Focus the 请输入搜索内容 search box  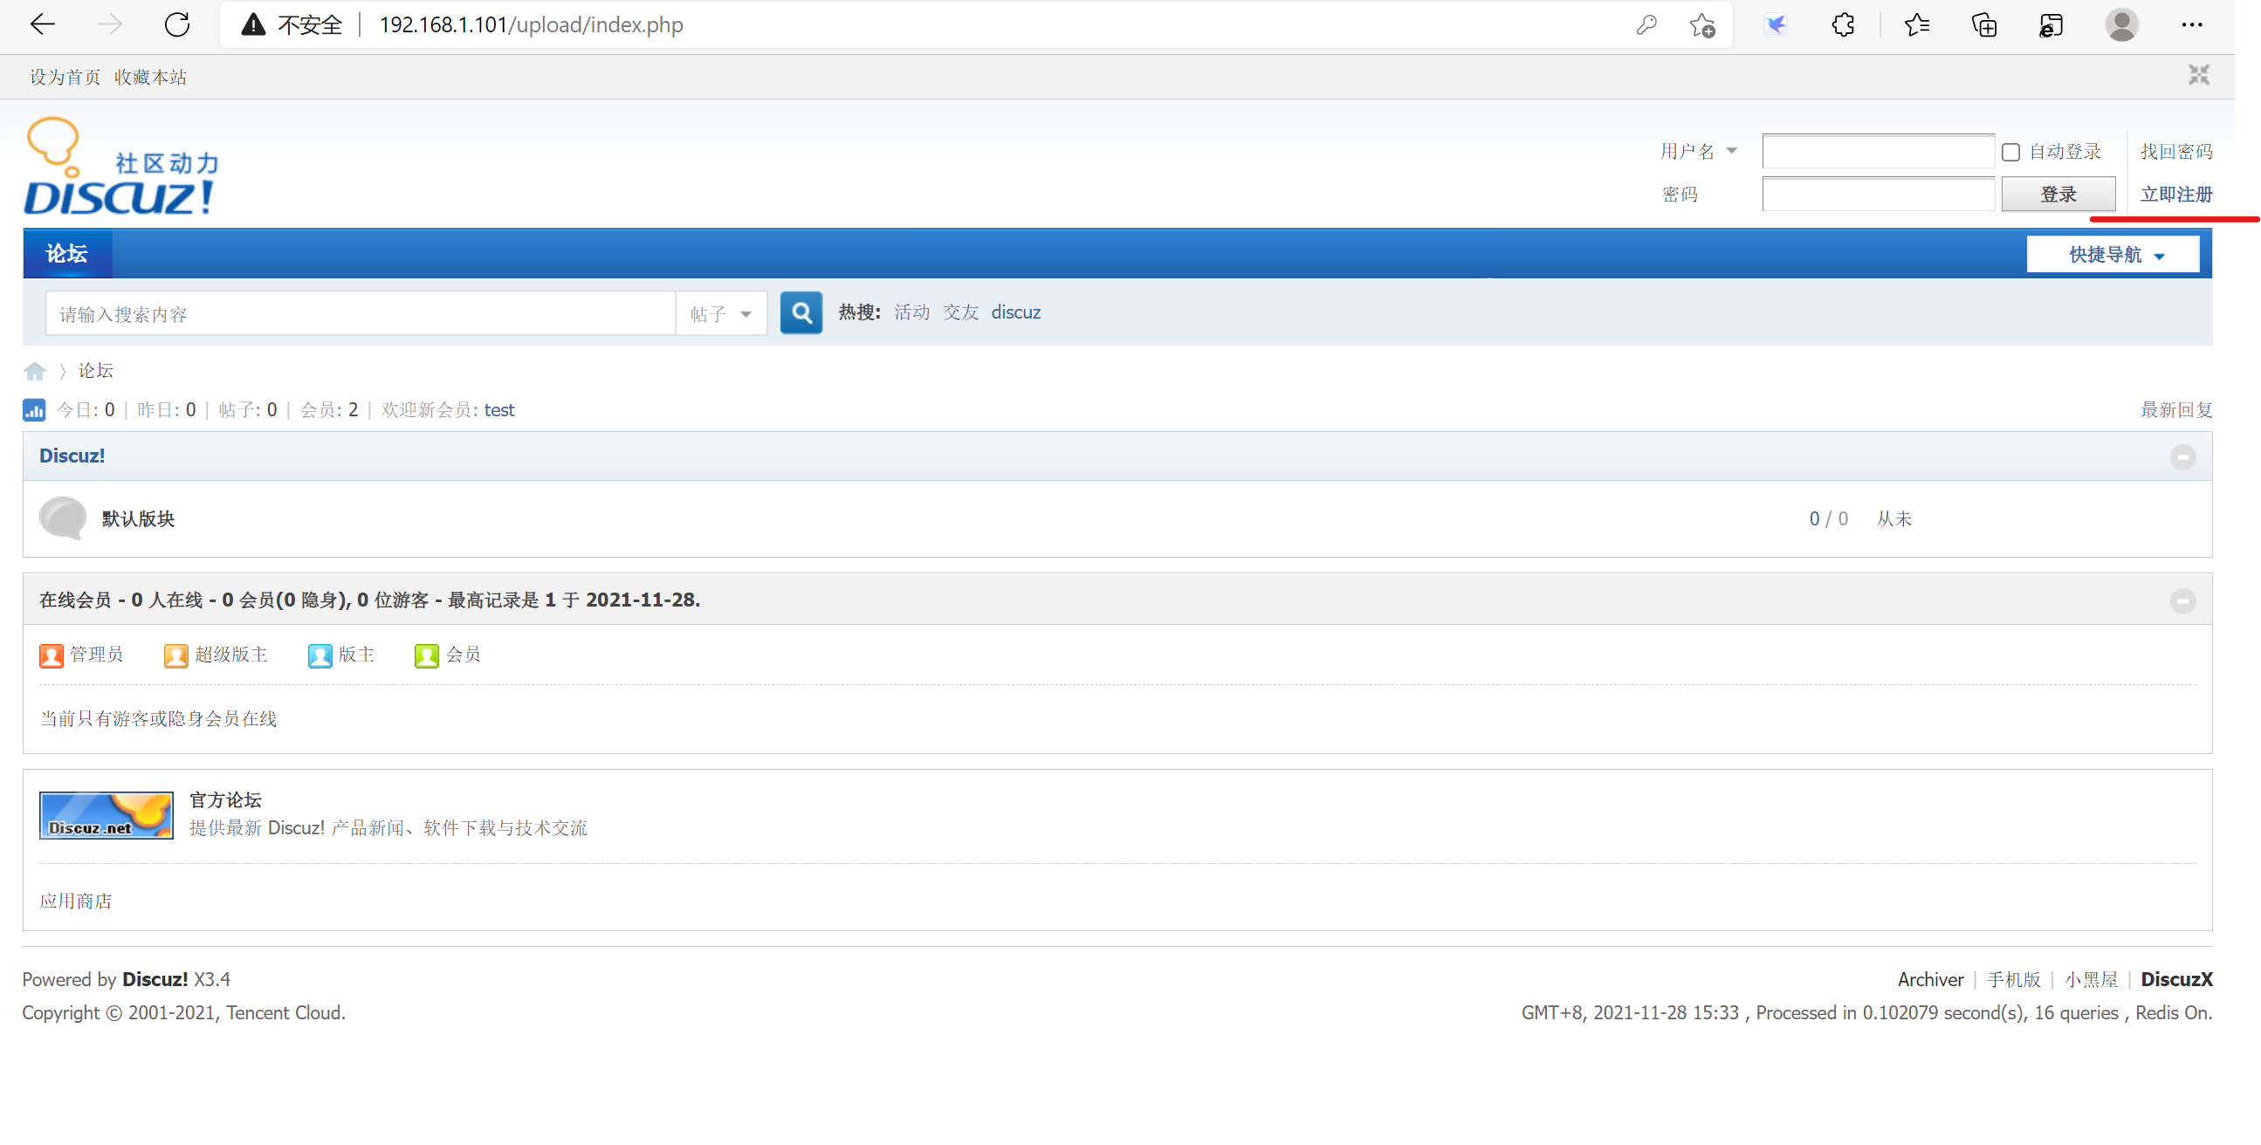[361, 313]
